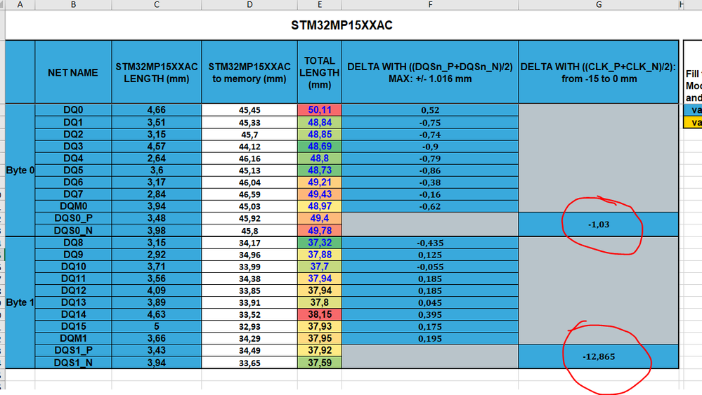702x395 pixels.
Task: Select column B header
Action: point(73,4)
